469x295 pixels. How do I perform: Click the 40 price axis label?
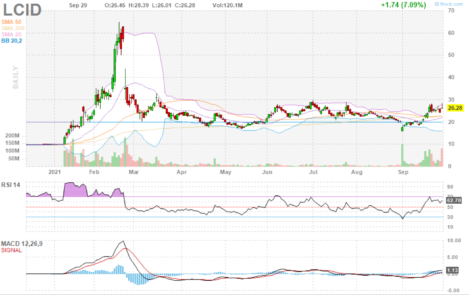click(x=451, y=77)
